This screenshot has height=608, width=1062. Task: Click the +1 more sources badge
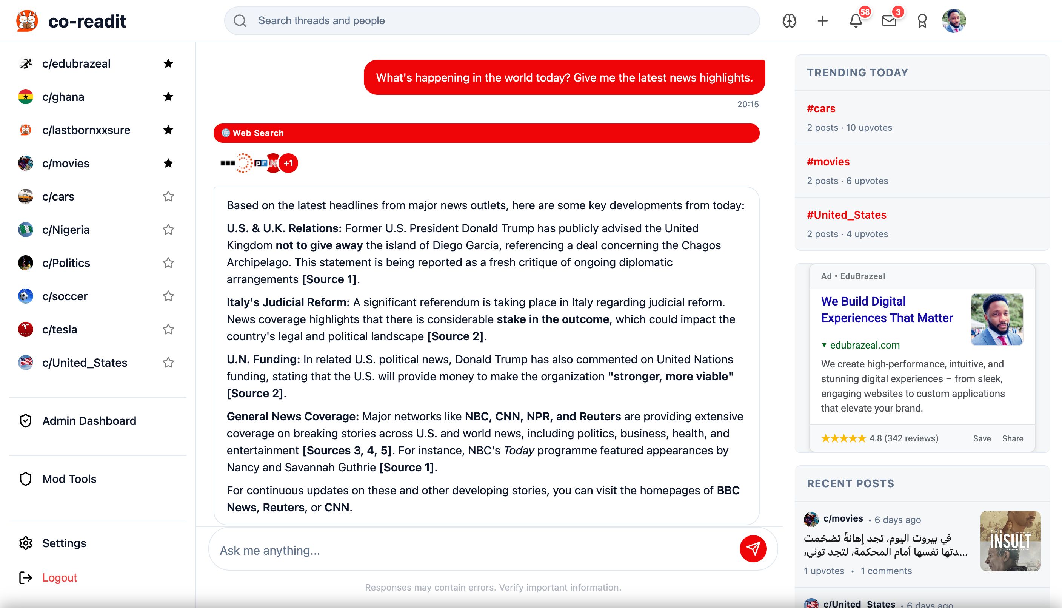288,163
